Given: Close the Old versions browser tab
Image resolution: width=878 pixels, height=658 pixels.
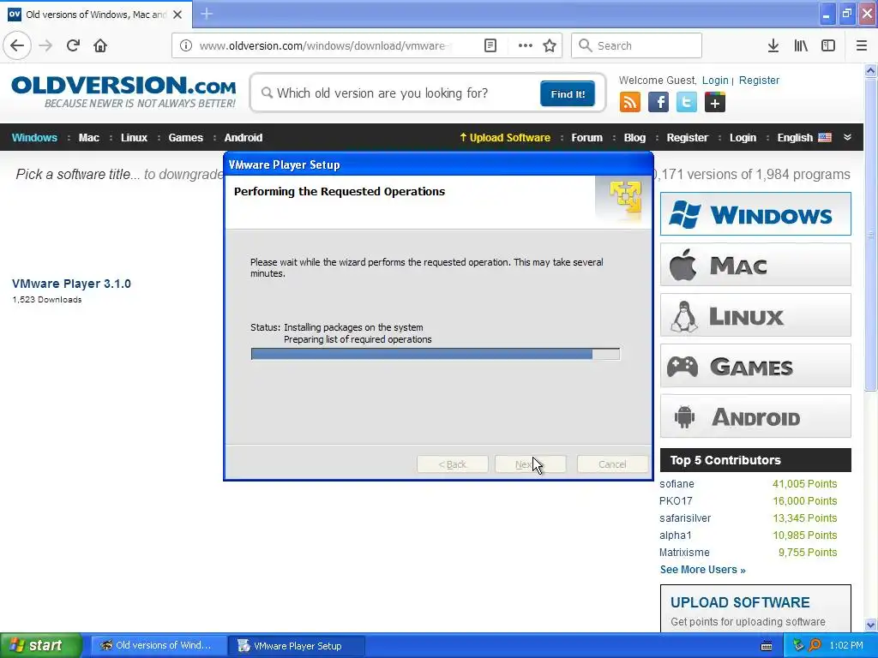Looking at the screenshot, I should (177, 15).
